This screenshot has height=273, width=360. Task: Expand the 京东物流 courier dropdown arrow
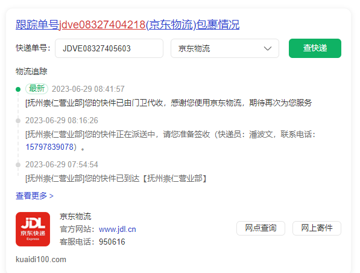[268, 48]
